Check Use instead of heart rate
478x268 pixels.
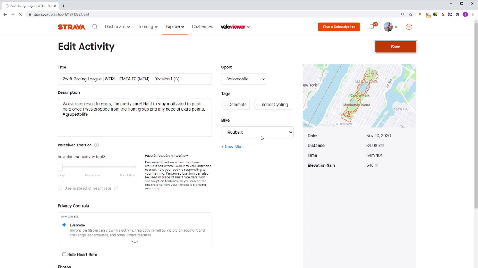60,188
